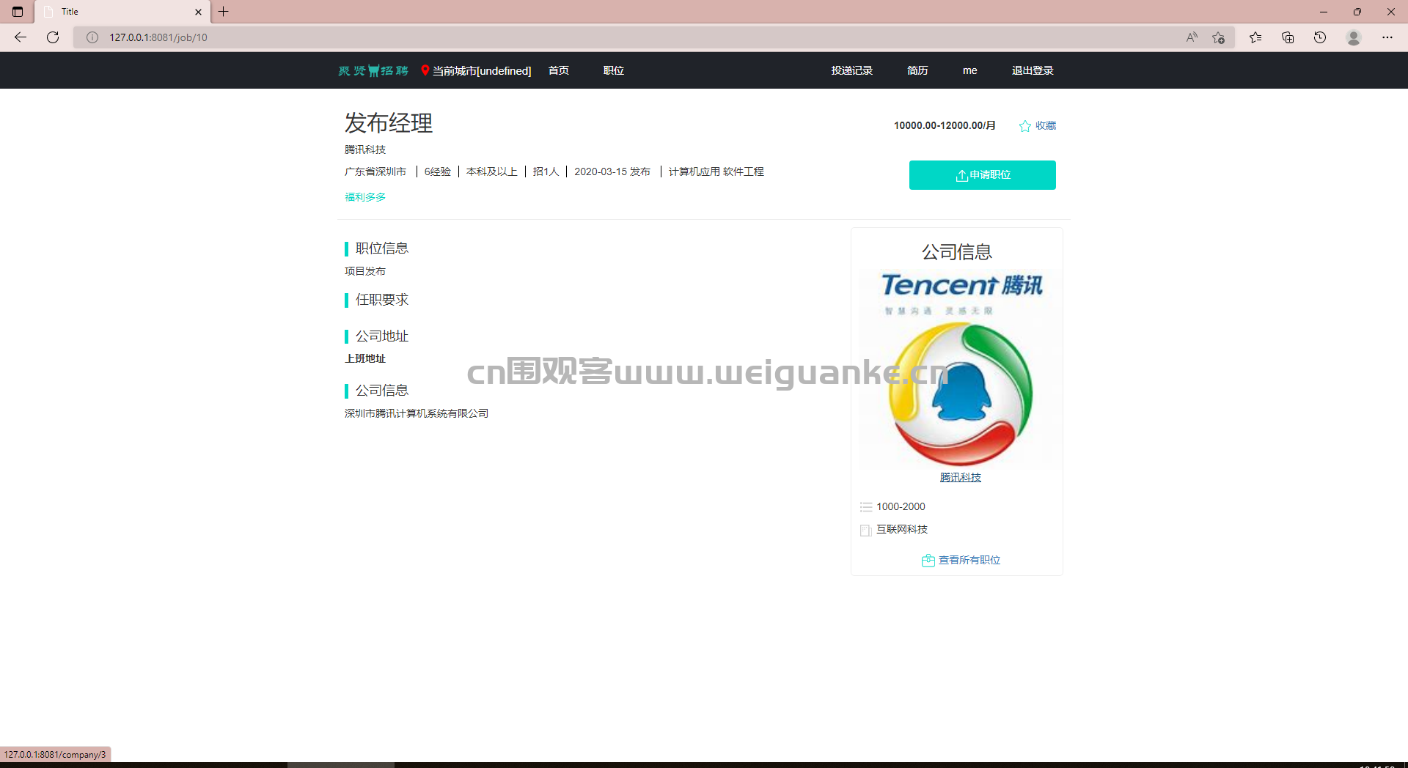Click the 任职要求 section heading
1408x768 pixels.
(x=382, y=300)
